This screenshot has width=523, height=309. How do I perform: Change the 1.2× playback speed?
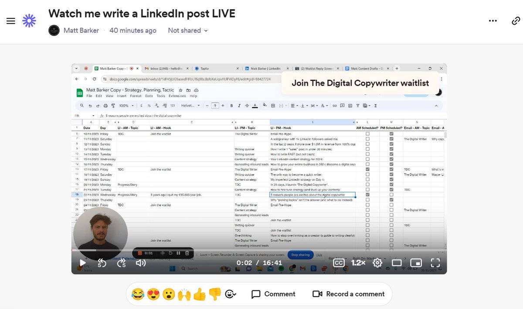pos(358,262)
